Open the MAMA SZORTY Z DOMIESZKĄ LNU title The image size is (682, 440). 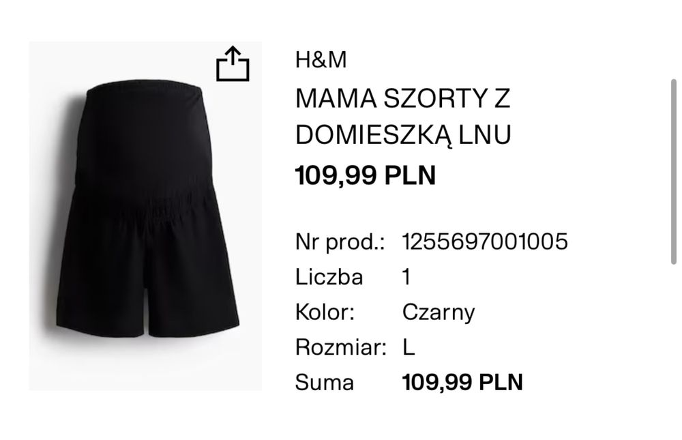(403, 116)
